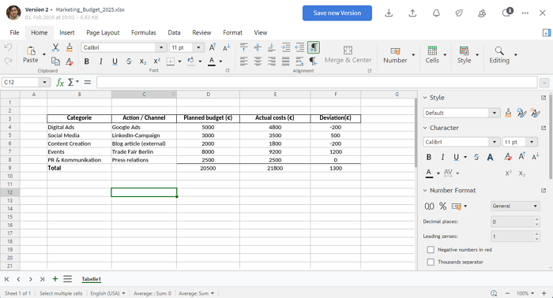Viewport: 553px width, 298px height.
Task: Switch to the Formulas tab
Action: tap(144, 33)
